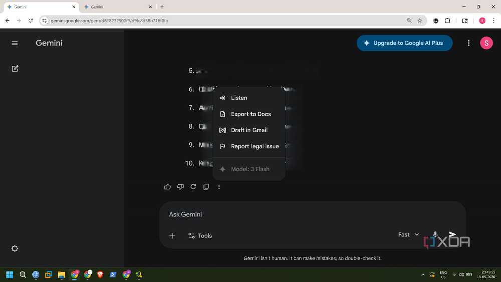Image resolution: width=501 pixels, height=282 pixels.
Task: Close the three-dot more options under response
Action: click(x=219, y=187)
